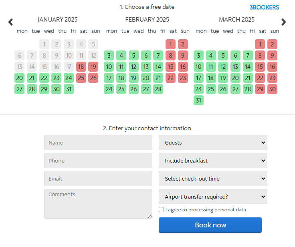Open the 3BOOKERS link

tap(264, 7)
